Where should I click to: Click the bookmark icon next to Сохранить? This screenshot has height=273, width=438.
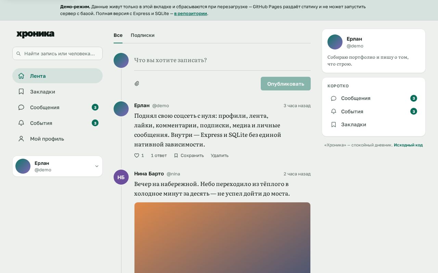176,155
